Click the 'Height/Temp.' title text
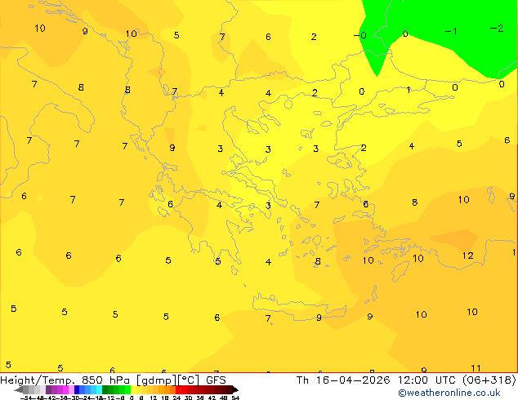The height and width of the screenshot is (400, 518). pos(38,380)
